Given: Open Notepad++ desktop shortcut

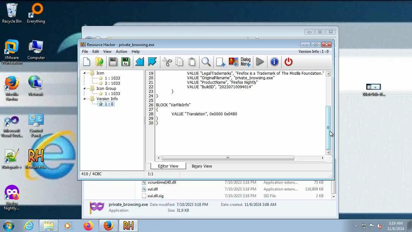Looking at the screenshot, I should tap(12, 159).
